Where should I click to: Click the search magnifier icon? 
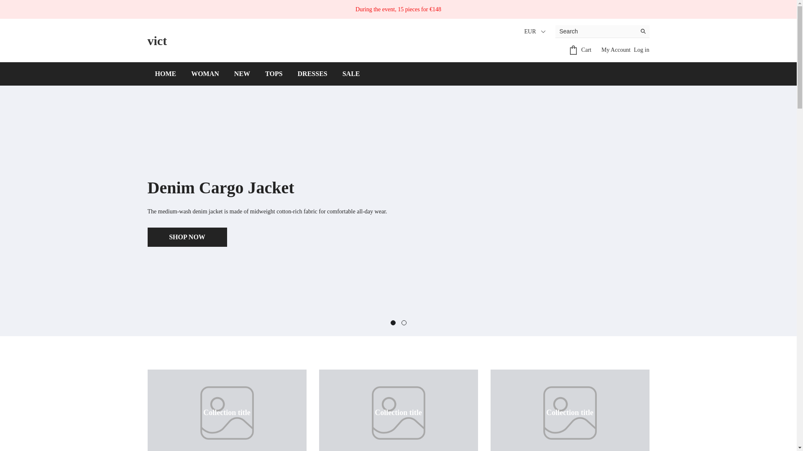coord(643,31)
